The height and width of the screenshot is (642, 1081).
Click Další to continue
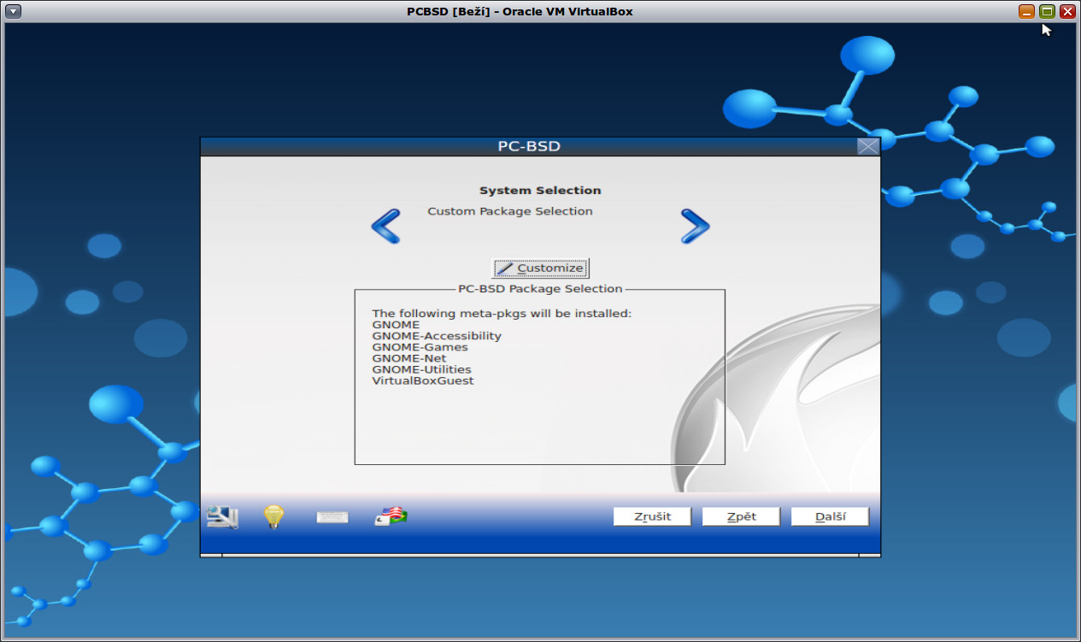tap(829, 515)
